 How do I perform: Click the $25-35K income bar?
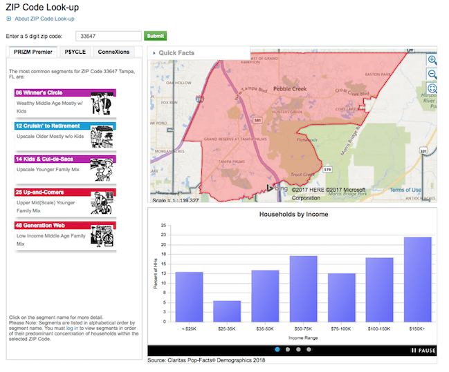point(227,311)
